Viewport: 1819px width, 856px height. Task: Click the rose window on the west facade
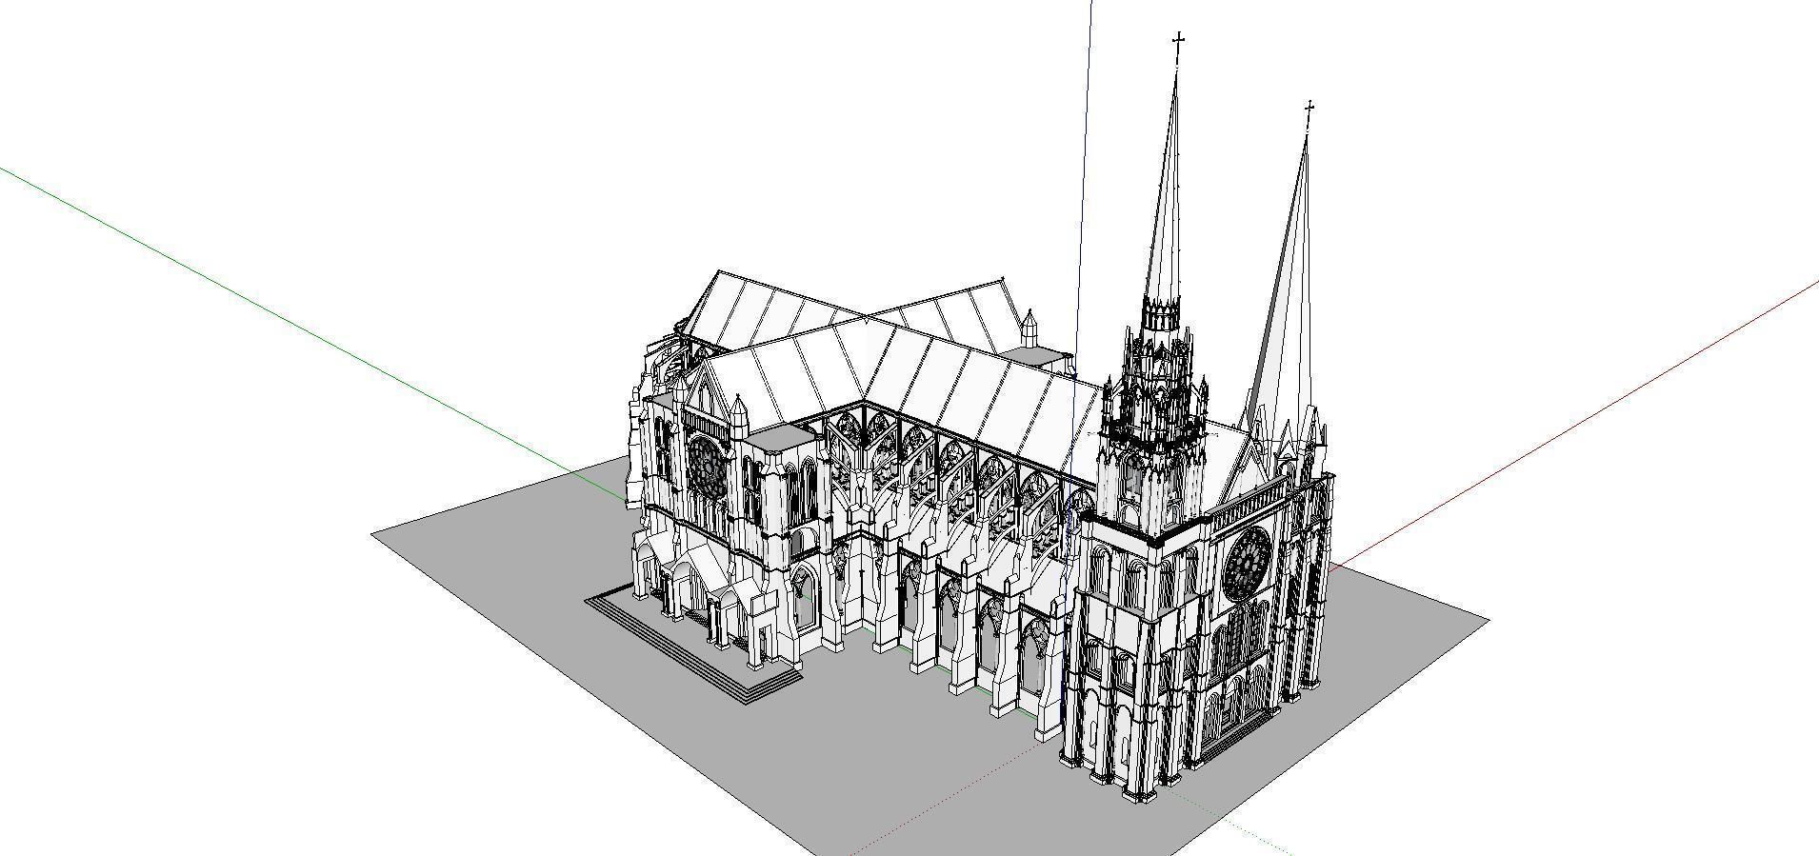[x=1248, y=563]
